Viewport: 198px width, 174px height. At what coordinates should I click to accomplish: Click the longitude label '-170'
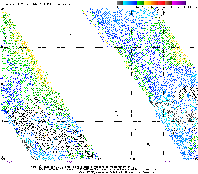pyautogui.click(x=67, y=159)
